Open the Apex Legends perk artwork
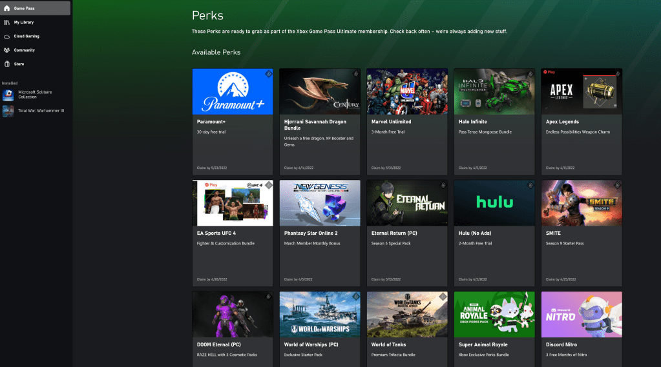Image resolution: width=661 pixels, height=367 pixels. click(582, 92)
